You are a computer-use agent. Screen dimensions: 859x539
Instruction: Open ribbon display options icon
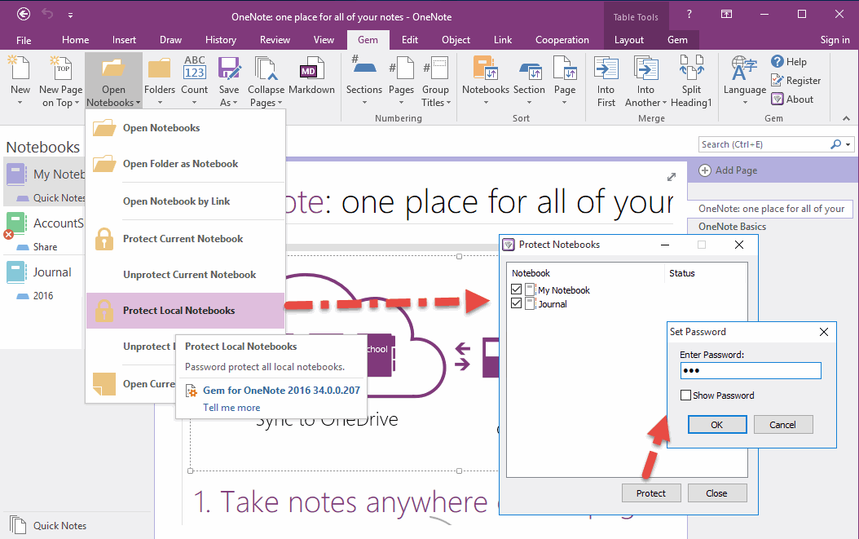click(x=726, y=14)
